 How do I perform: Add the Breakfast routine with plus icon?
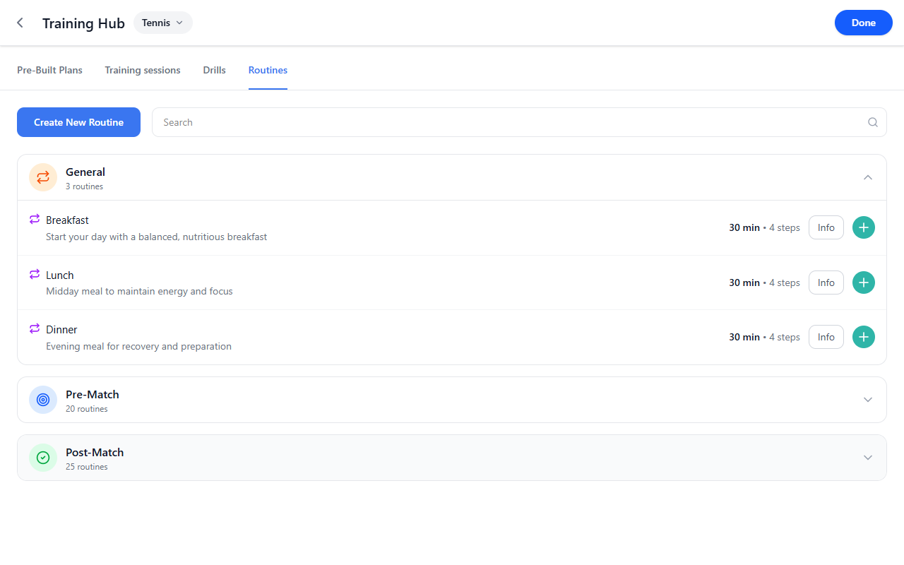864,227
